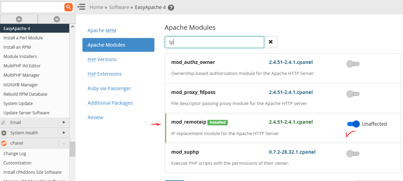Click mod_authz_owner version 2.4.51-2.4.1.cpanel
This screenshot has width=403, height=181.
tap(291, 62)
